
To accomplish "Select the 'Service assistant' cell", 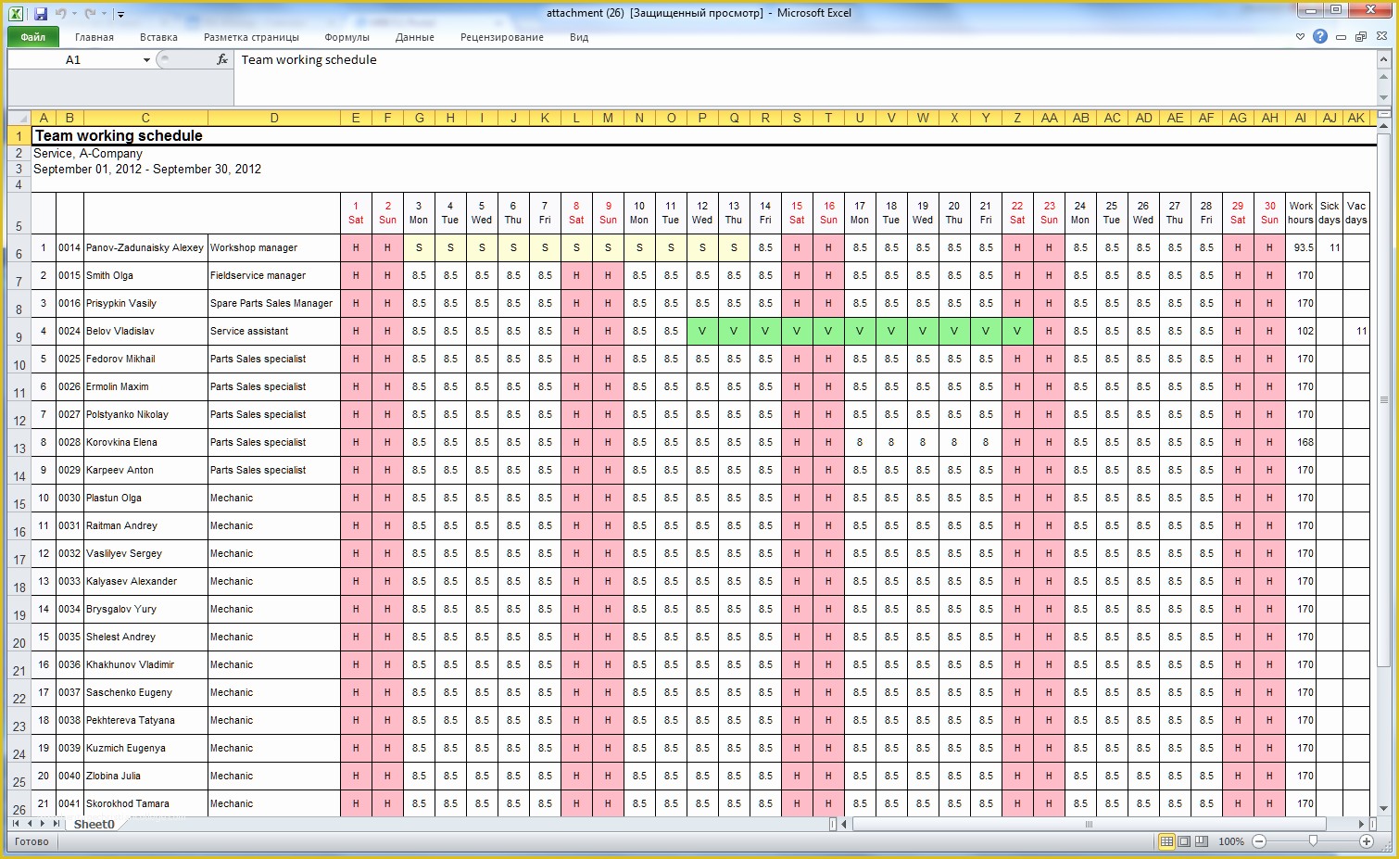I will pos(274,331).
